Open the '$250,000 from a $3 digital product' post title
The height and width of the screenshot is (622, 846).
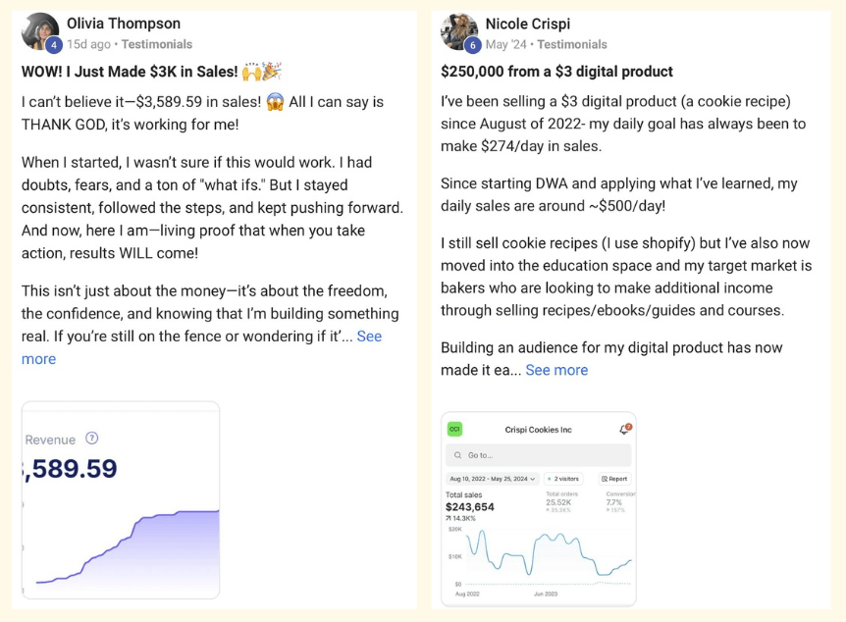[x=556, y=71]
